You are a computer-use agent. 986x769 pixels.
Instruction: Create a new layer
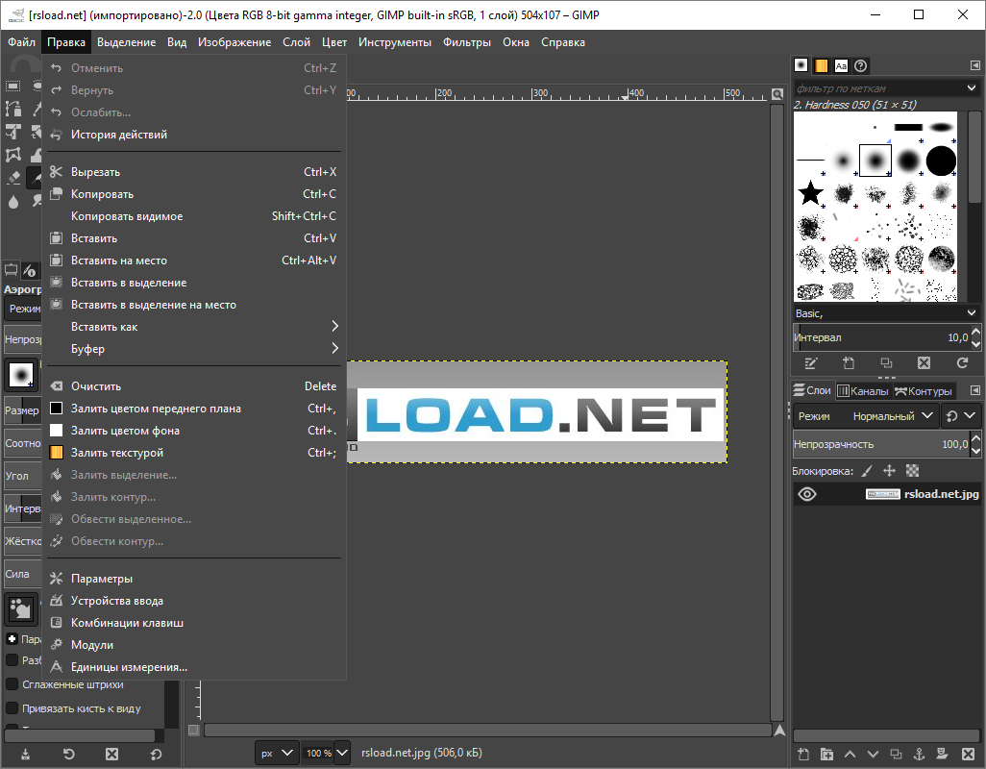[803, 754]
